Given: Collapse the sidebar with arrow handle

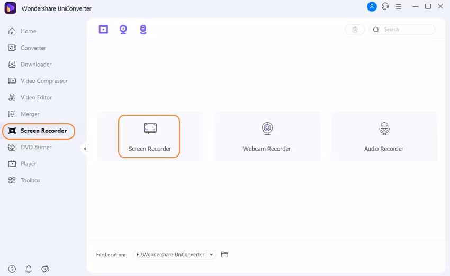Looking at the screenshot, I should click(85, 149).
